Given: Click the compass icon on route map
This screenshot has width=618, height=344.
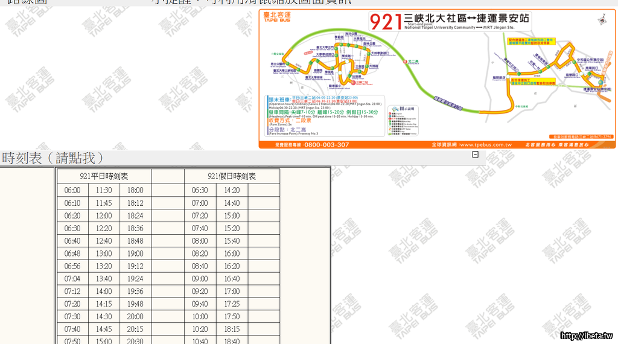Looking at the screenshot, I should click(602, 21).
